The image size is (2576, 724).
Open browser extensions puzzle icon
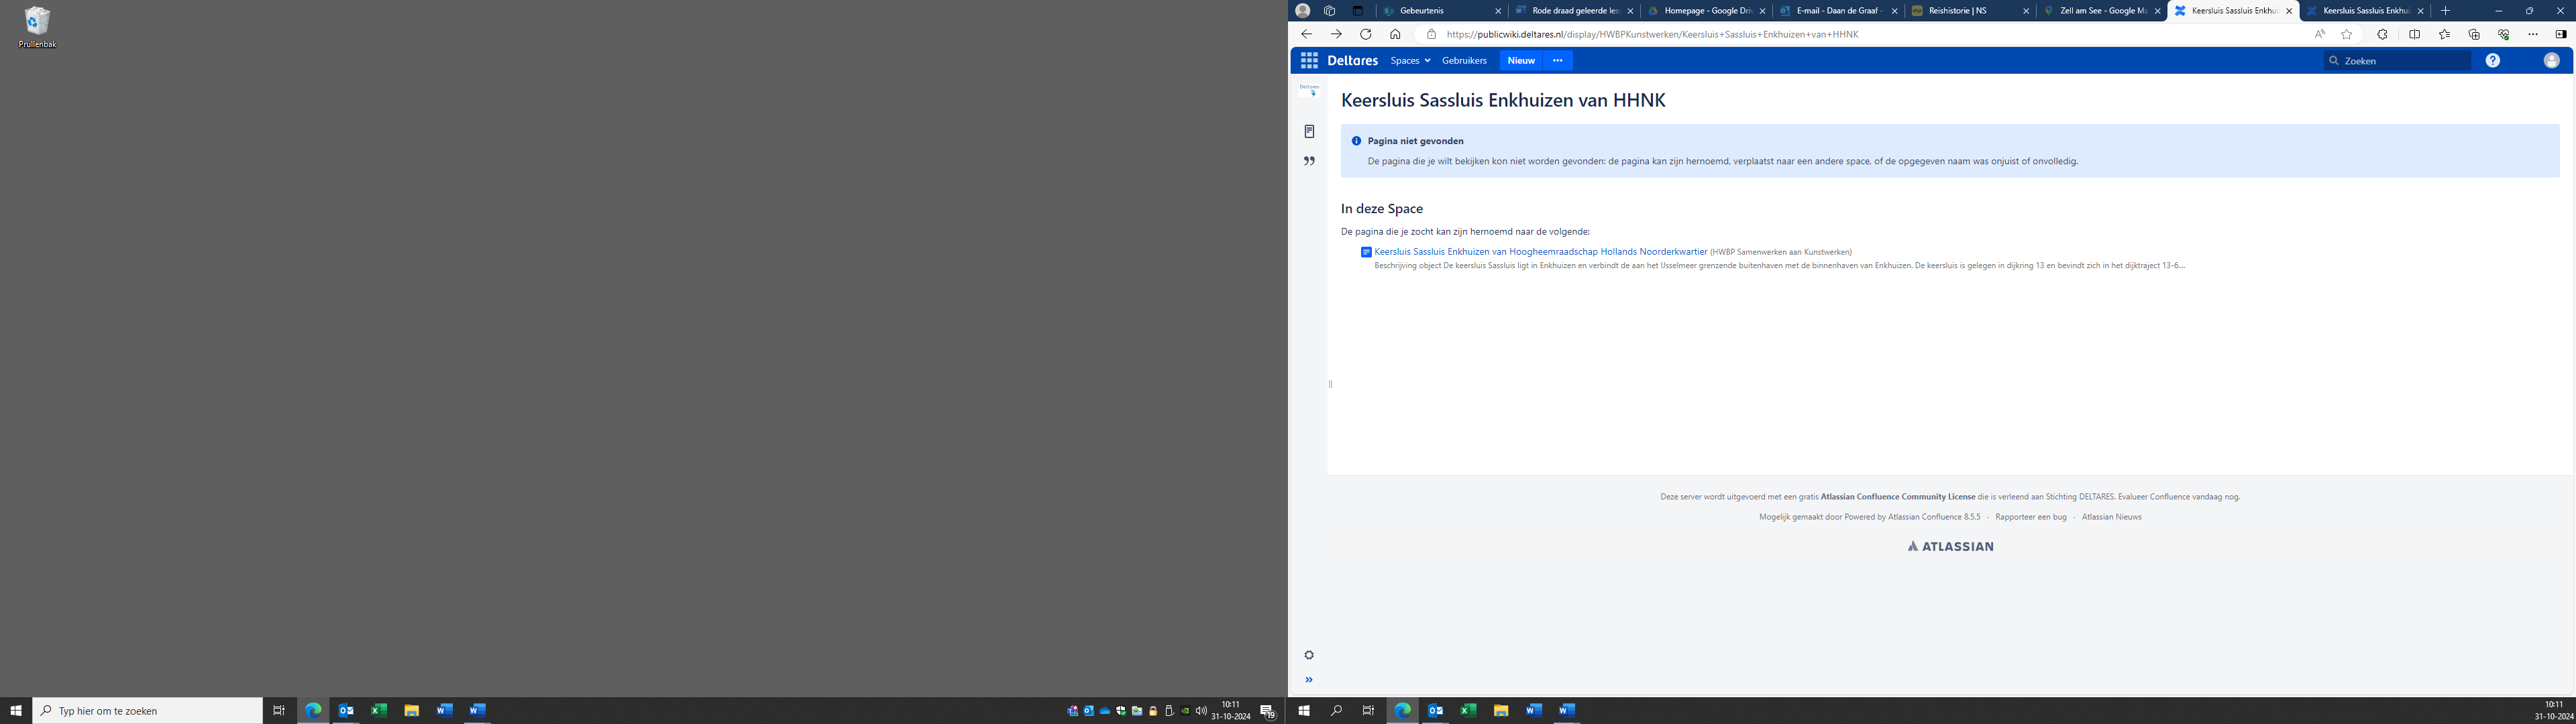click(2382, 34)
